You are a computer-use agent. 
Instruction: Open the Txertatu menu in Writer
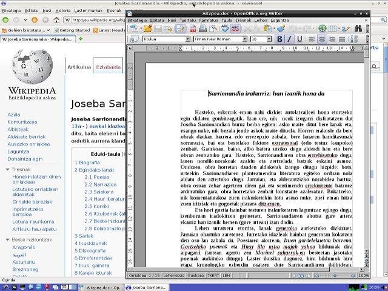[187, 20]
